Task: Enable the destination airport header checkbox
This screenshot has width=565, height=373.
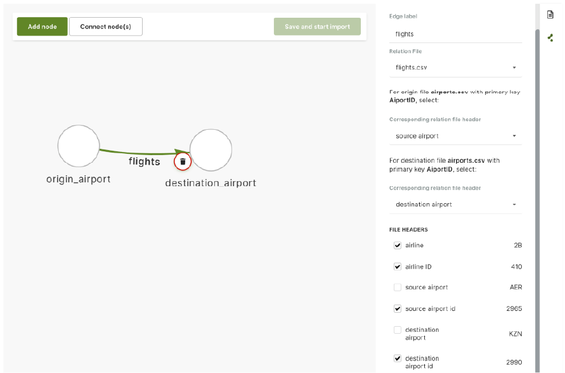Action: tap(398, 330)
